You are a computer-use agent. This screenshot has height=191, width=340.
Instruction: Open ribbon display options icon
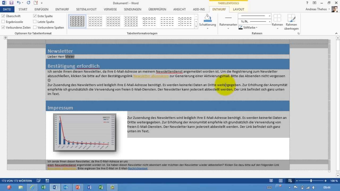click(x=314, y=3)
